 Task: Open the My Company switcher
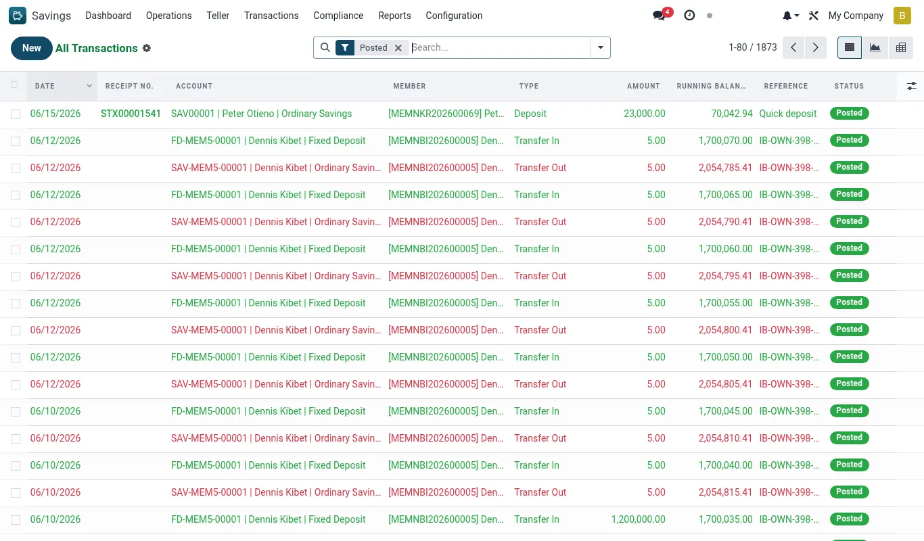coord(856,16)
